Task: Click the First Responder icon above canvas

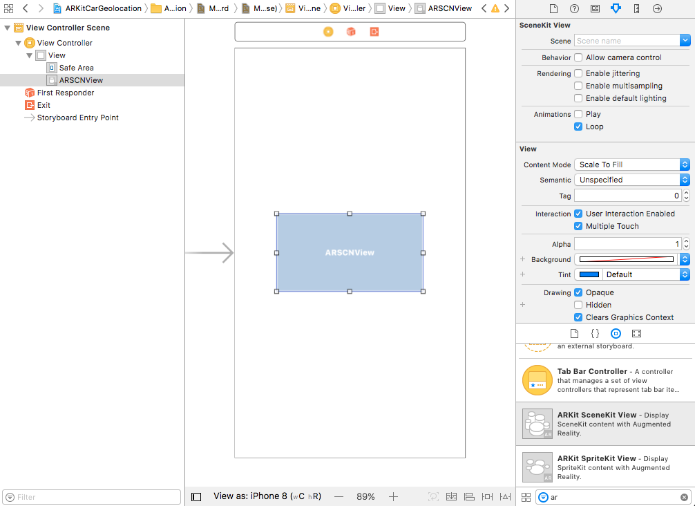Action: [351, 32]
